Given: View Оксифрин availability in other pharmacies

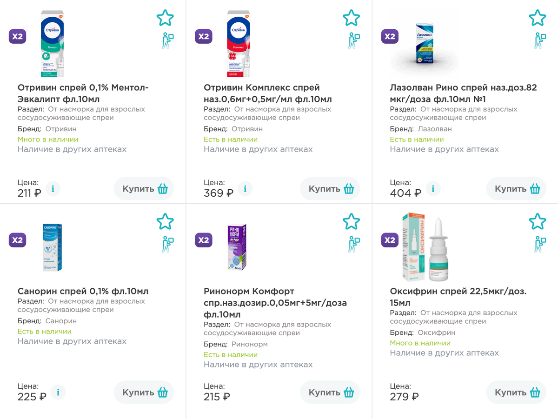Looking at the screenshot, I should [444, 353].
